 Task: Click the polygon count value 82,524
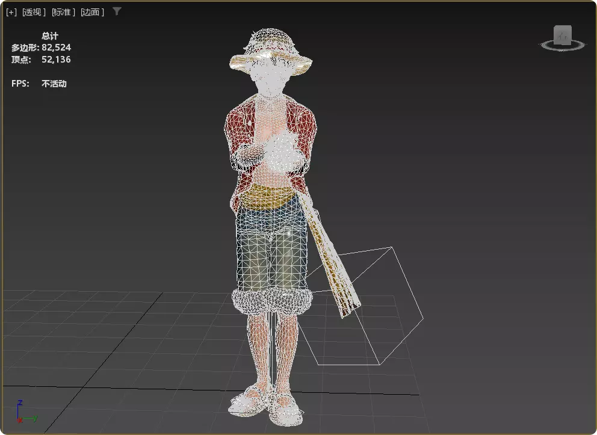(x=57, y=48)
